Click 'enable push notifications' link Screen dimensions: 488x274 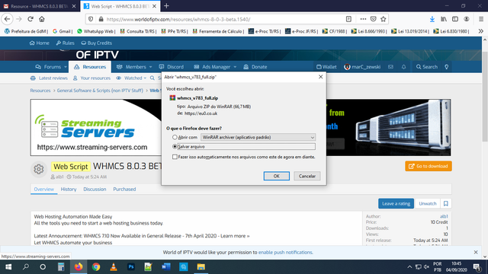point(285,252)
